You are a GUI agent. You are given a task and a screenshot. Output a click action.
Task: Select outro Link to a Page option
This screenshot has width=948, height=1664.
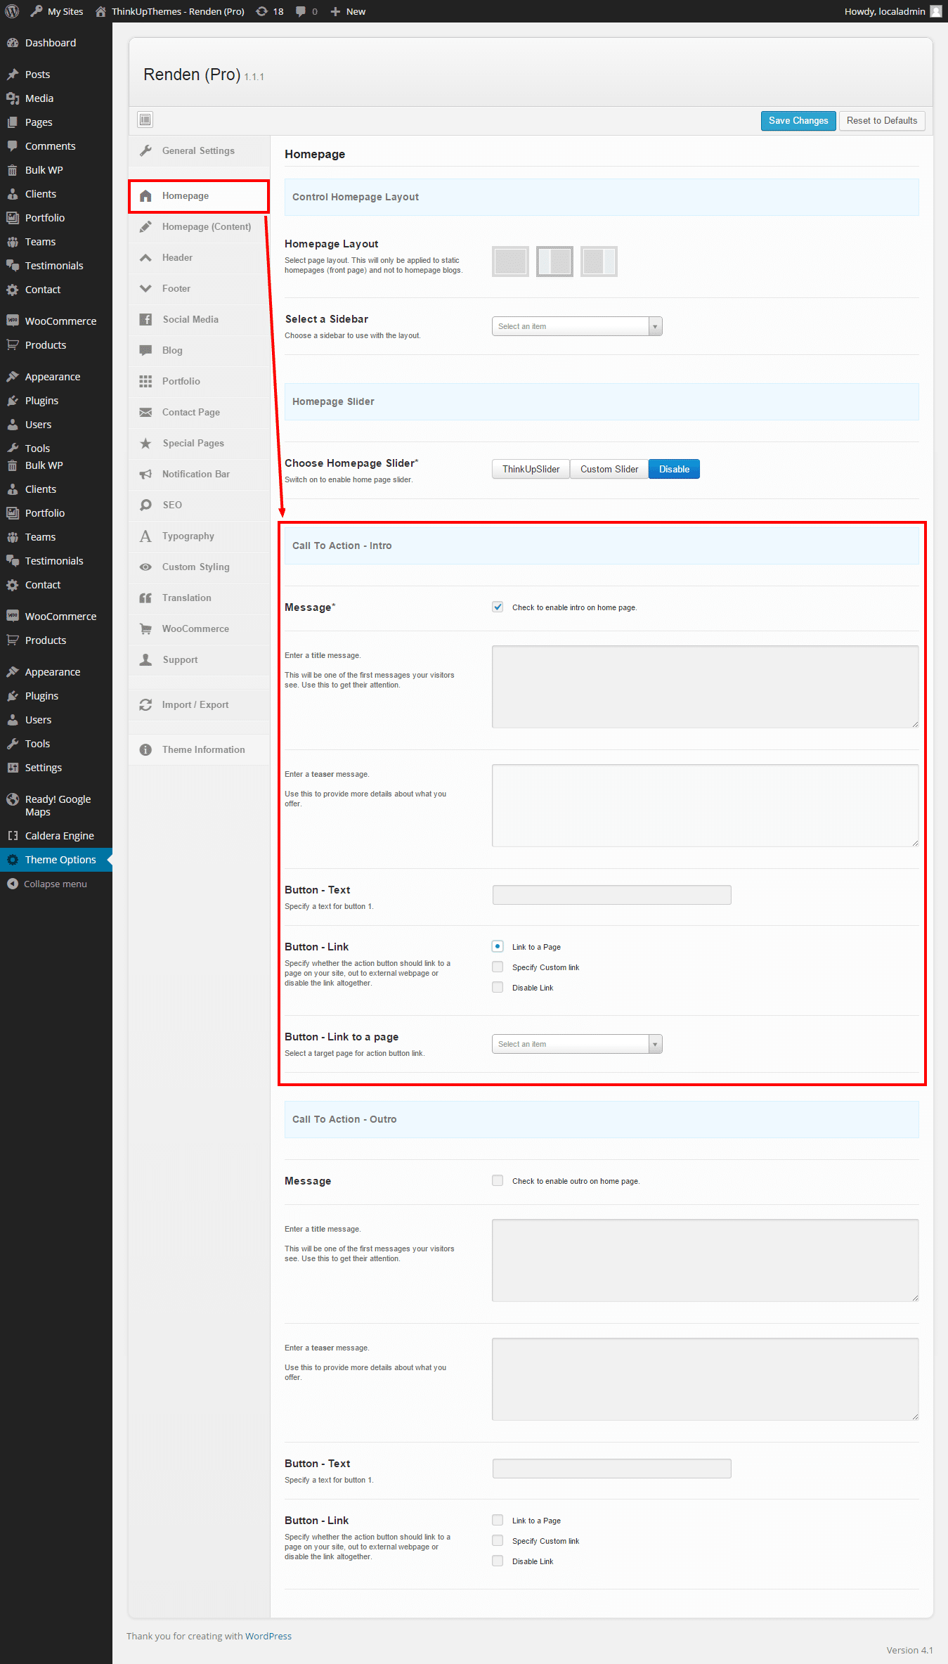(x=498, y=1520)
